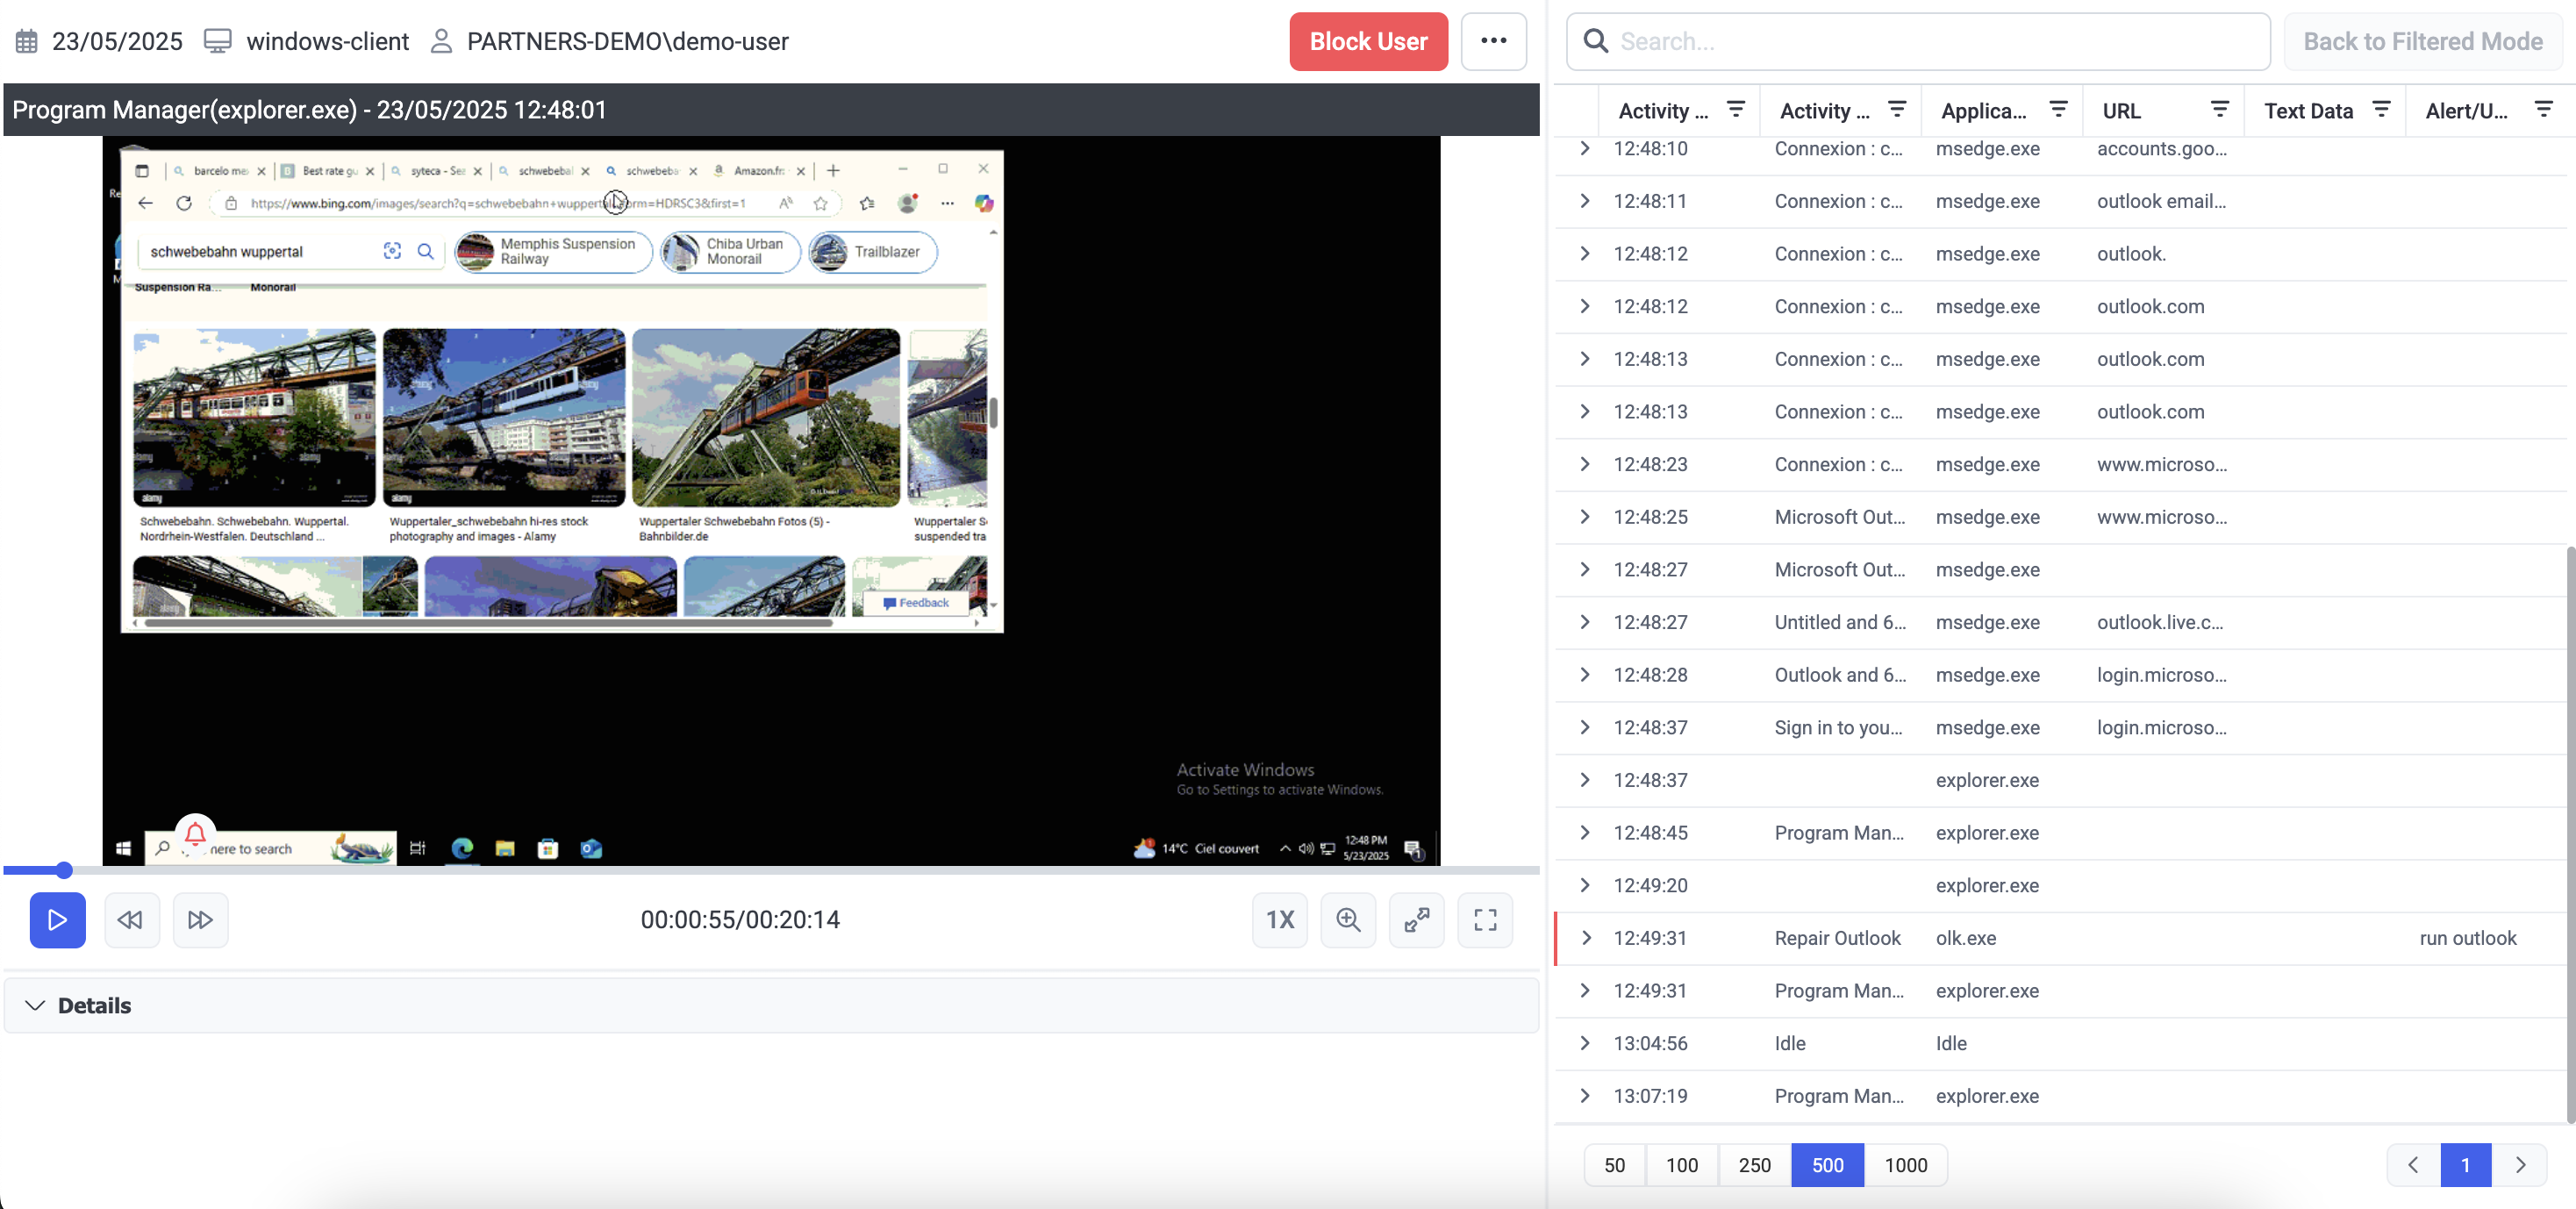Click the Block User button
This screenshot has height=1209, width=2576.
[x=1368, y=41]
